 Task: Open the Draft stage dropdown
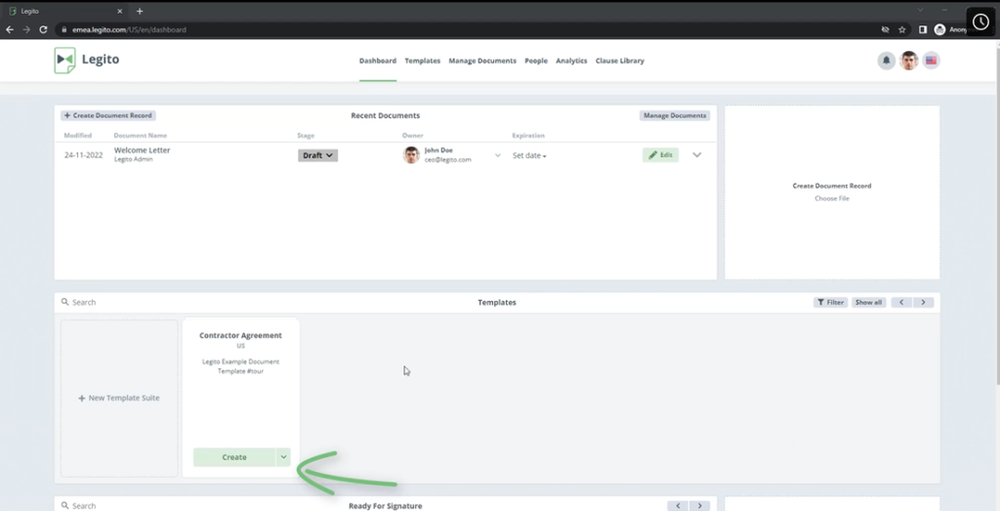pos(317,155)
